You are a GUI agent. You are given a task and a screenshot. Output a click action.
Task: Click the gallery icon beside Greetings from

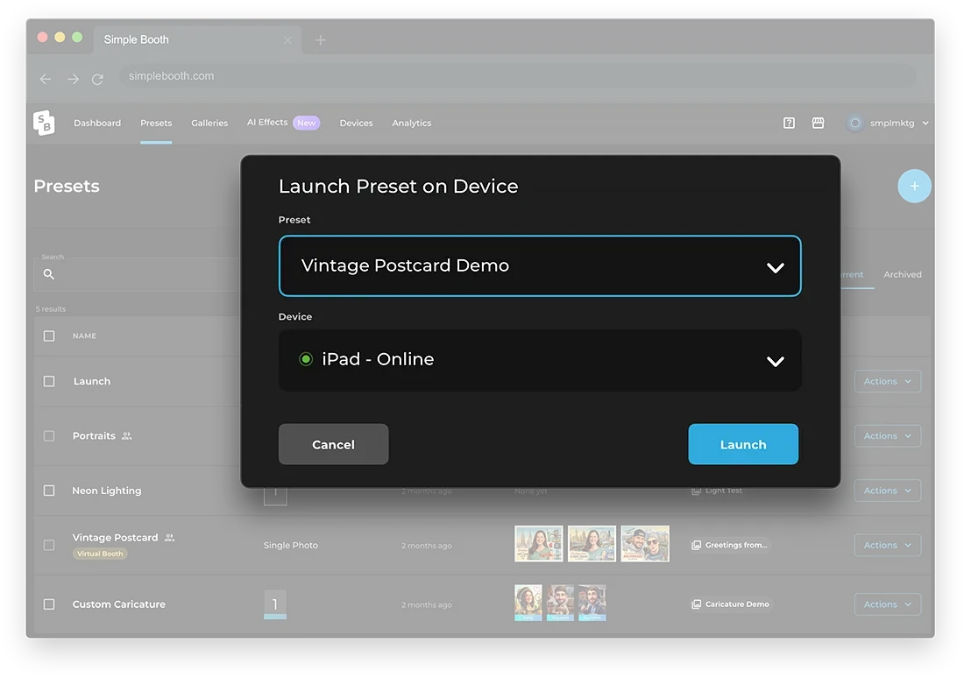pos(696,545)
